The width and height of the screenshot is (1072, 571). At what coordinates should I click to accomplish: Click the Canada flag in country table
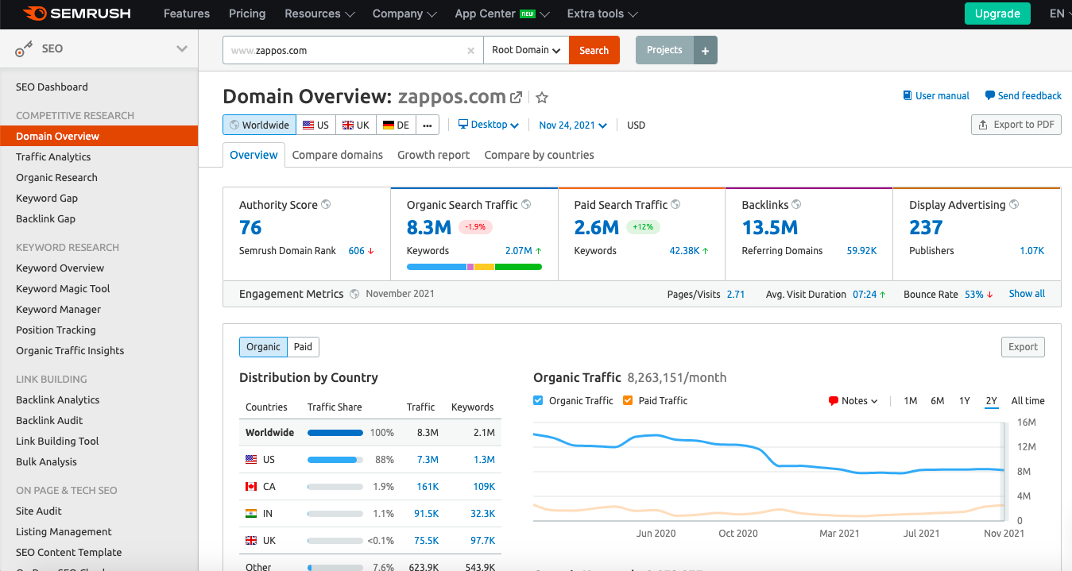251,486
